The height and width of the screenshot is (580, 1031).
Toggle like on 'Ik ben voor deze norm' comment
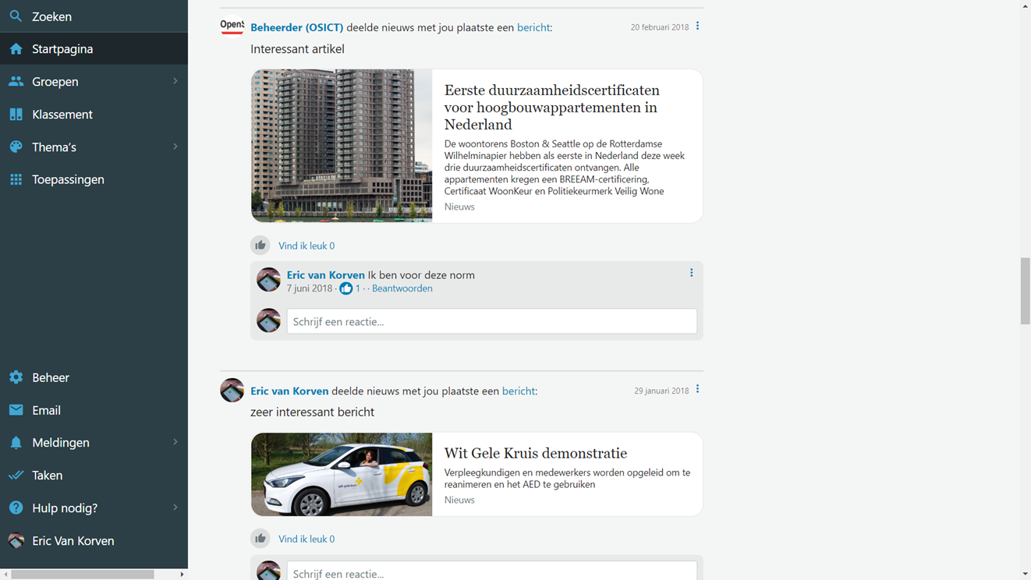pyautogui.click(x=345, y=288)
